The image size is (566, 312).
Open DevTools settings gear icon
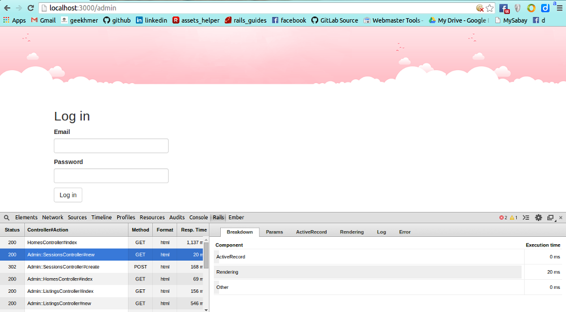coord(539,218)
